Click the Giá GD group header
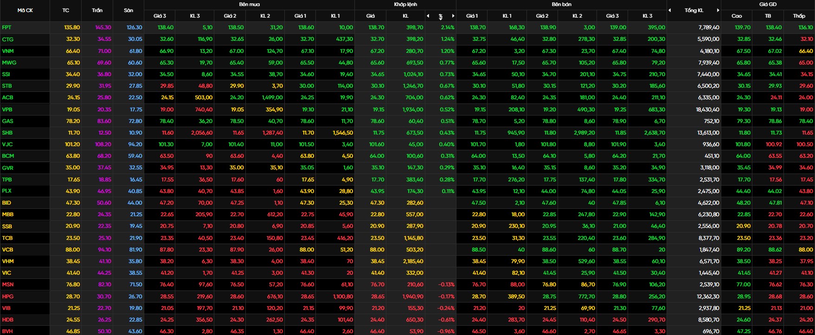The height and width of the screenshot is (335, 815). click(768, 4)
